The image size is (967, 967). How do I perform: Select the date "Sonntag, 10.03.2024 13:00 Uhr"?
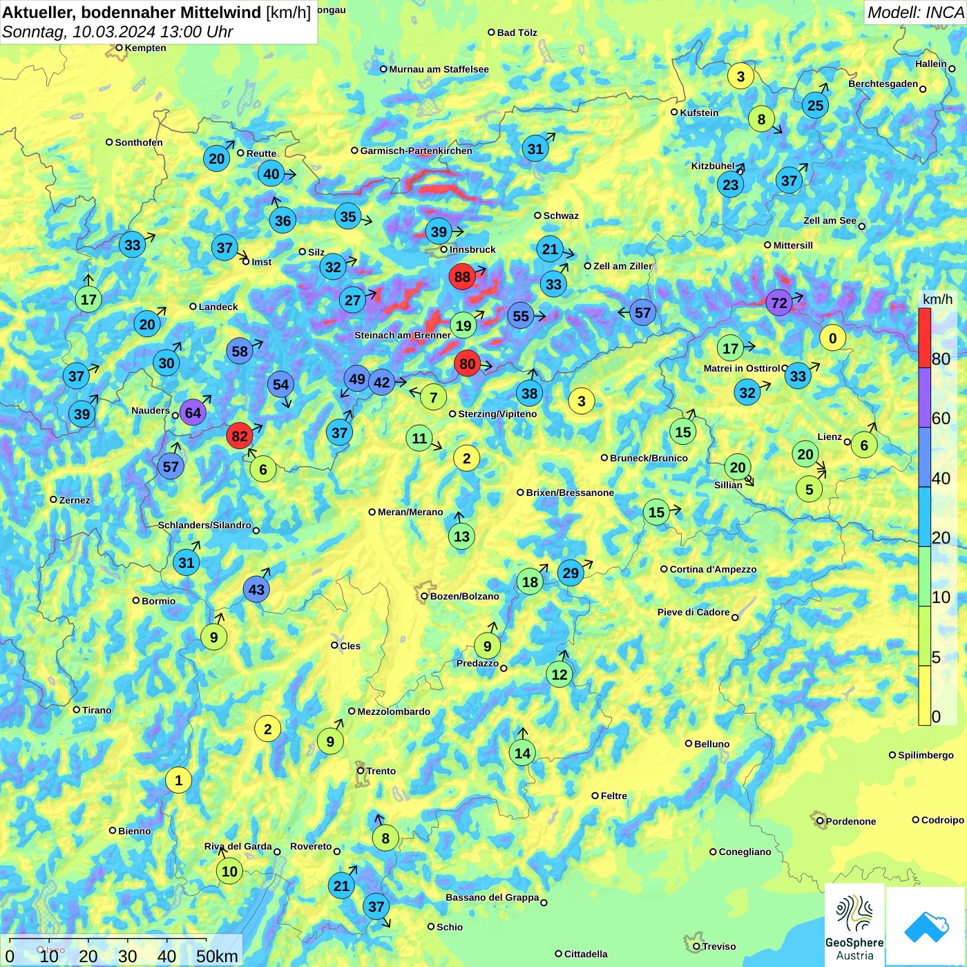[117, 32]
